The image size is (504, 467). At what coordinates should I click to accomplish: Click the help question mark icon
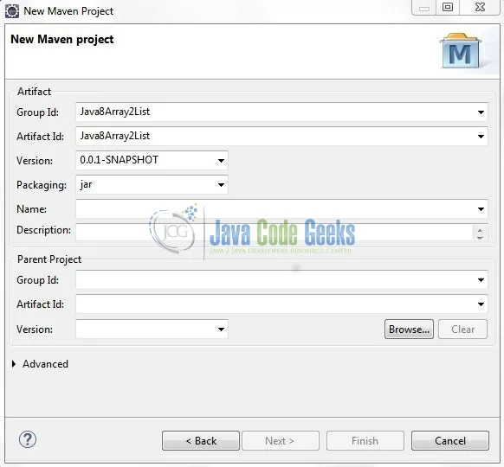[x=28, y=439]
